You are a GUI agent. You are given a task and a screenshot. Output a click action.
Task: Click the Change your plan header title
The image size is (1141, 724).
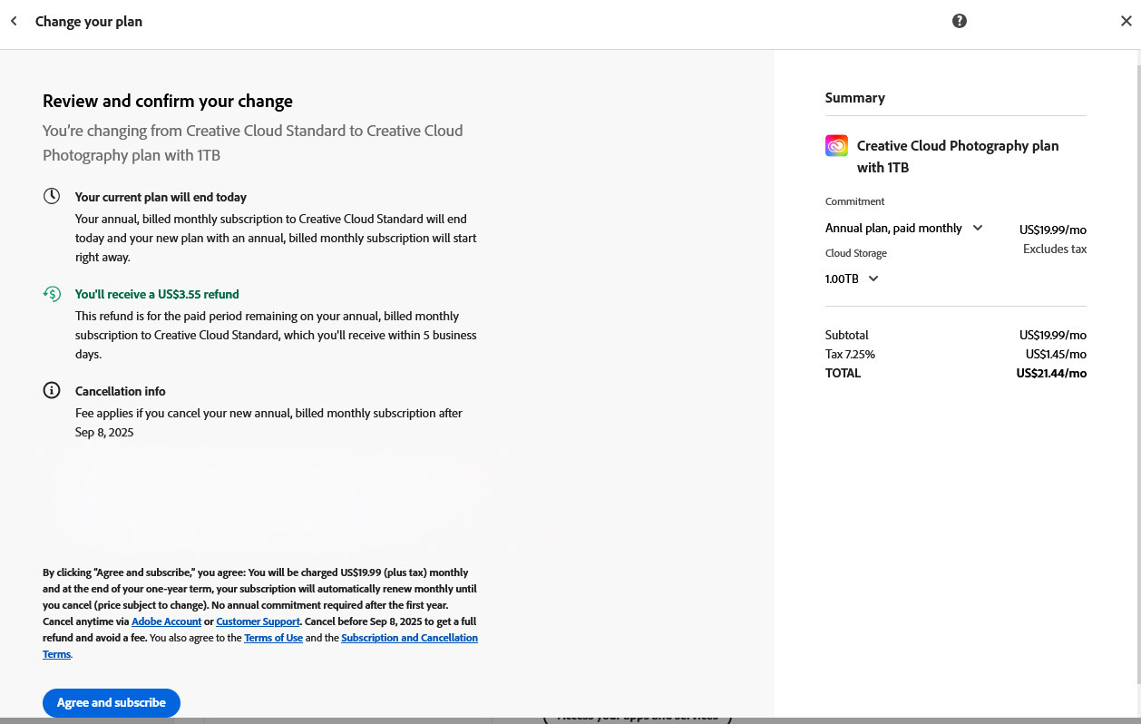point(89,21)
